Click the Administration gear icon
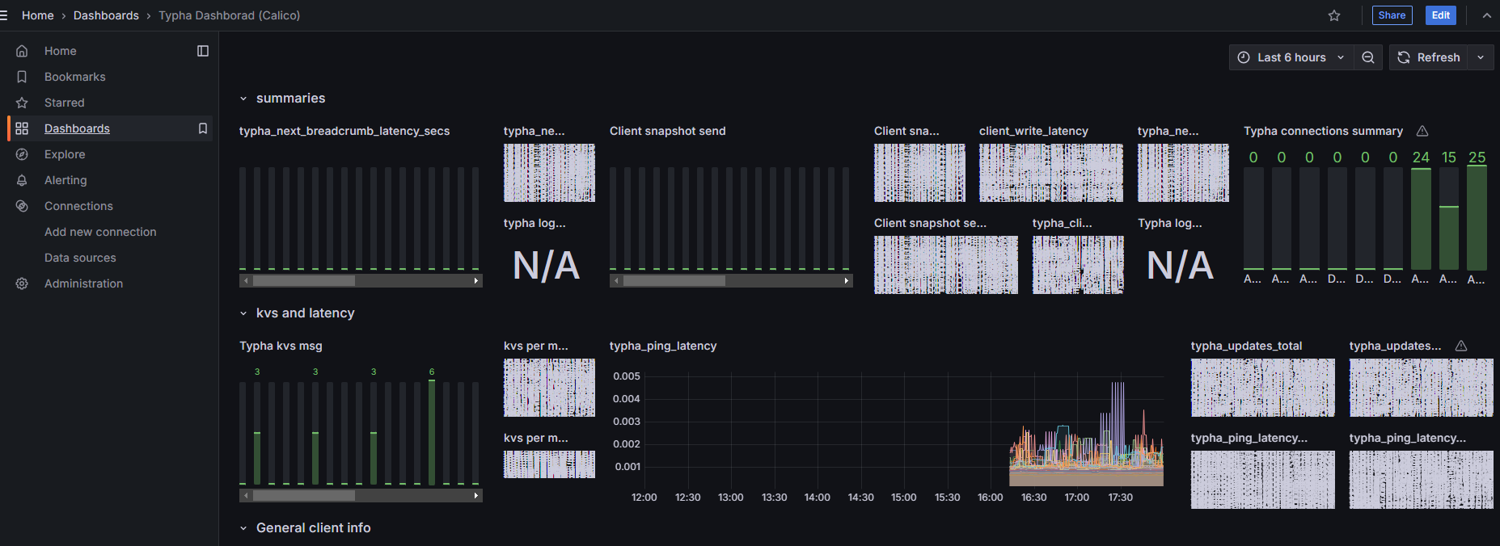The width and height of the screenshot is (1500, 546). point(22,283)
